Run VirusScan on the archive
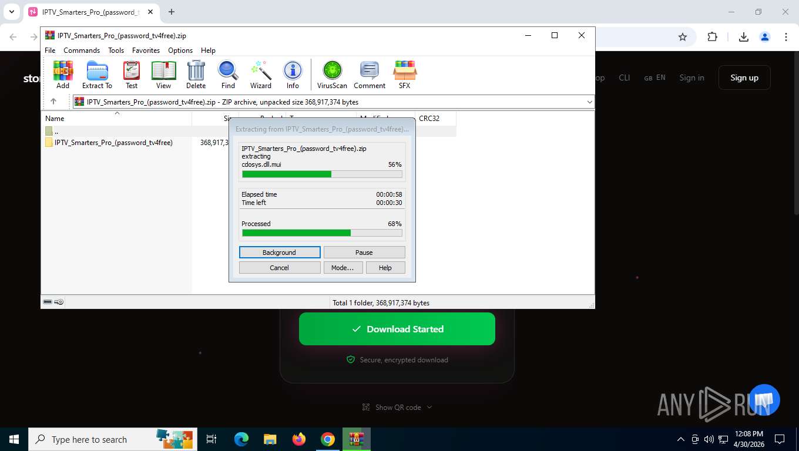 pyautogui.click(x=332, y=75)
